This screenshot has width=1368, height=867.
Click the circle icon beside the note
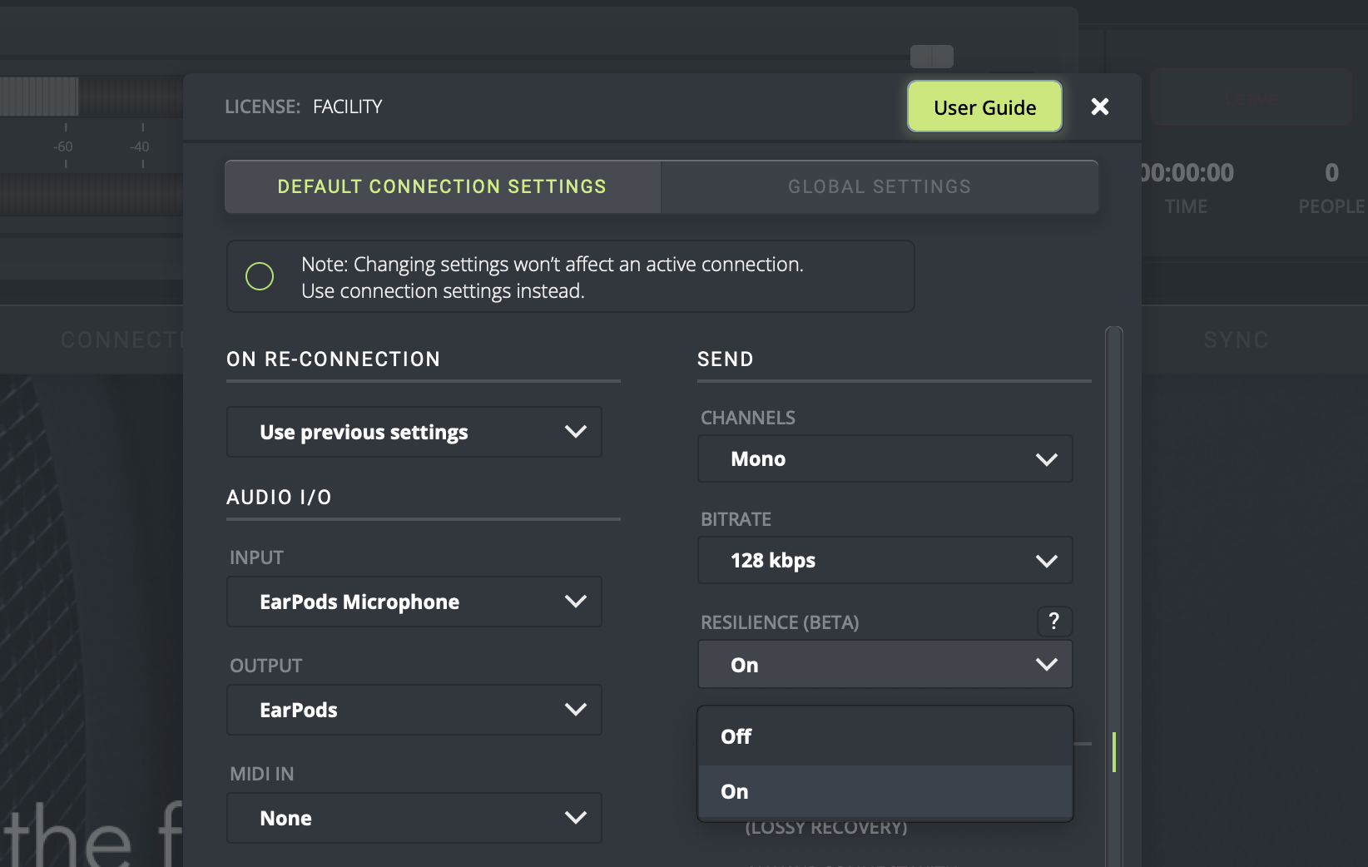260,276
